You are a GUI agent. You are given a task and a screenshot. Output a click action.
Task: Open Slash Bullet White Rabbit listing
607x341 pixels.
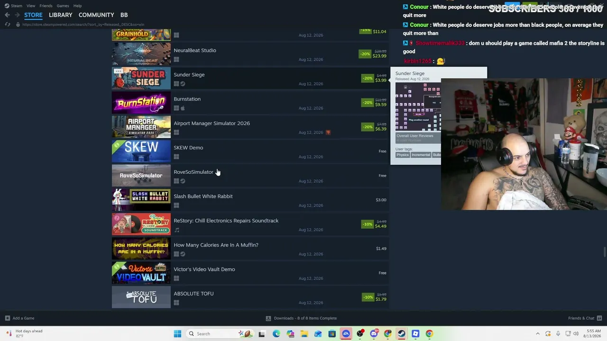(250, 200)
